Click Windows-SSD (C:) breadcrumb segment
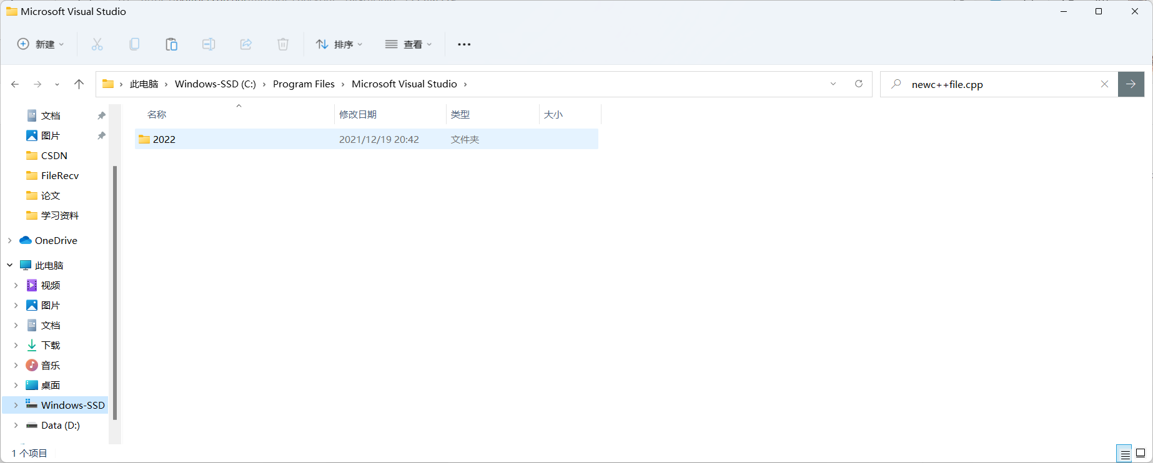 (x=215, y=84)
